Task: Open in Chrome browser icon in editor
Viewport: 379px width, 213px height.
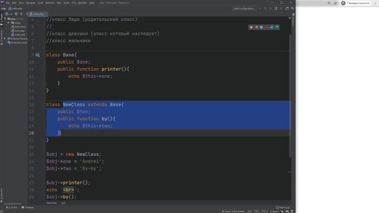Action: pos(251,27)
